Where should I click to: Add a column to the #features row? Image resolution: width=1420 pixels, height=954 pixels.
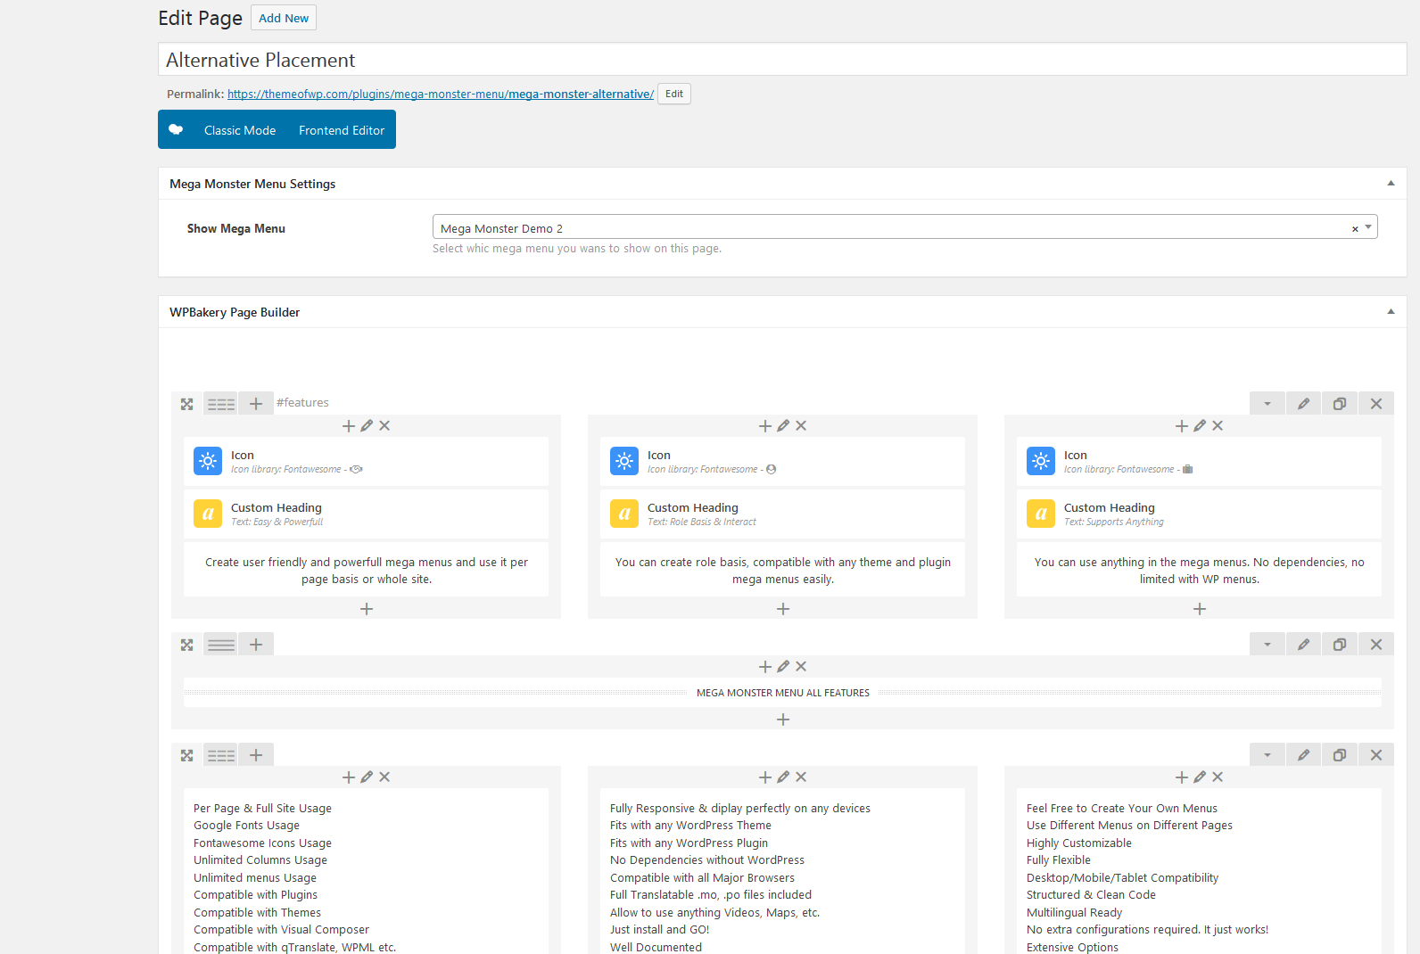[x=256, y=404]
